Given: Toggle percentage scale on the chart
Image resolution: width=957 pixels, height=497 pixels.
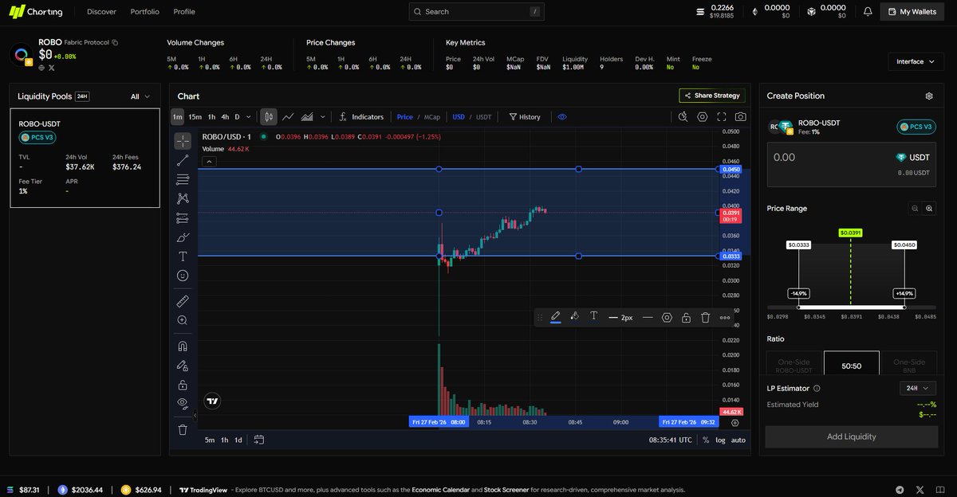Looking at the screenshot, I should (706, 440).
